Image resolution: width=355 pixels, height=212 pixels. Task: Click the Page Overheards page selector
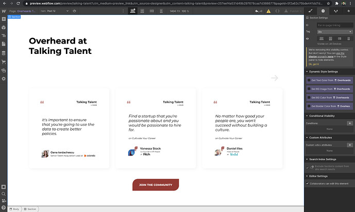pyautogui.click(x=23, y=11)
